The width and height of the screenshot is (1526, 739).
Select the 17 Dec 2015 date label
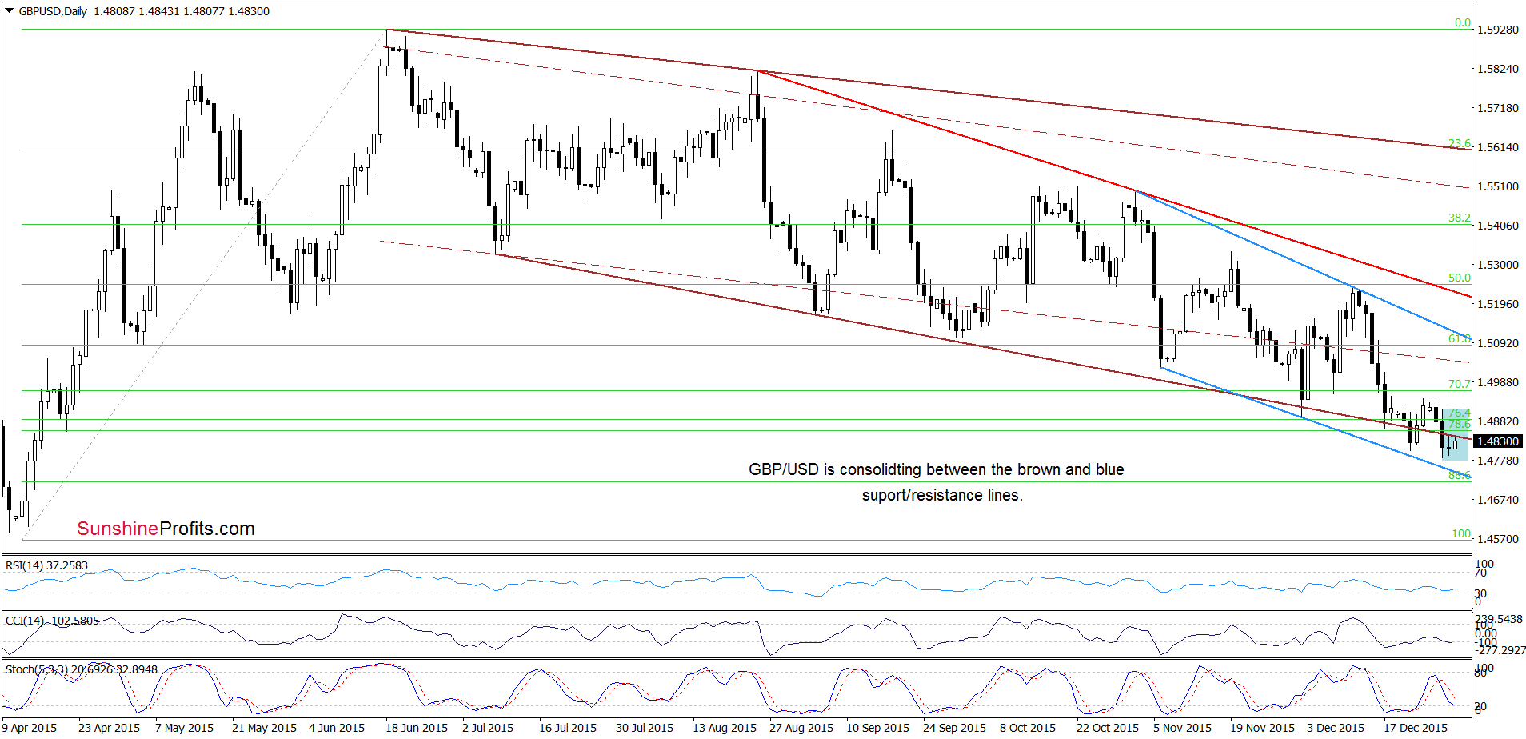coord(1416,728)
